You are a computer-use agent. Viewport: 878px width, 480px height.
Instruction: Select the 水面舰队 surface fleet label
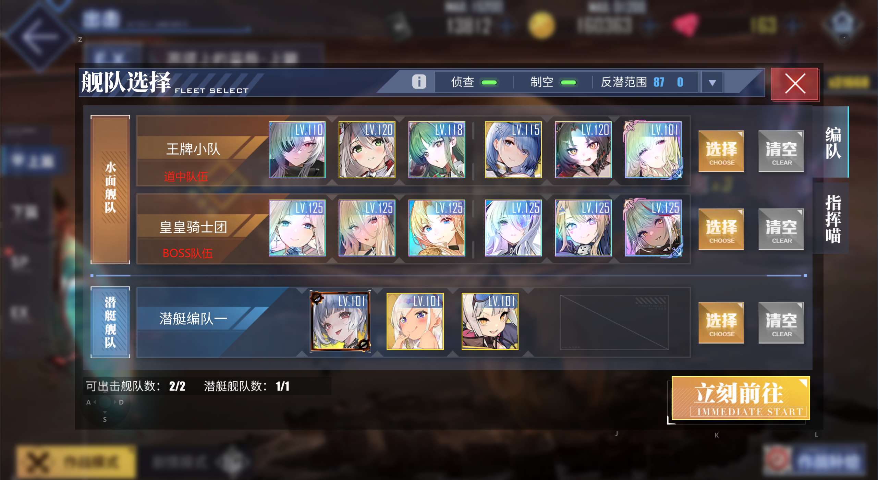(110, 189)
